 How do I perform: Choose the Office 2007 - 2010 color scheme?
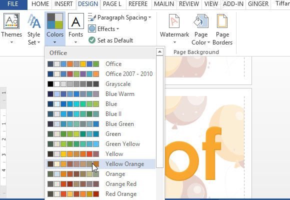pyautogui.click(x=100, y=74)
